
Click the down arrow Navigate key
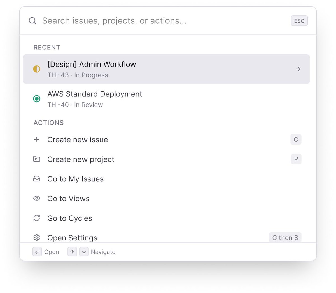(84, 252)
